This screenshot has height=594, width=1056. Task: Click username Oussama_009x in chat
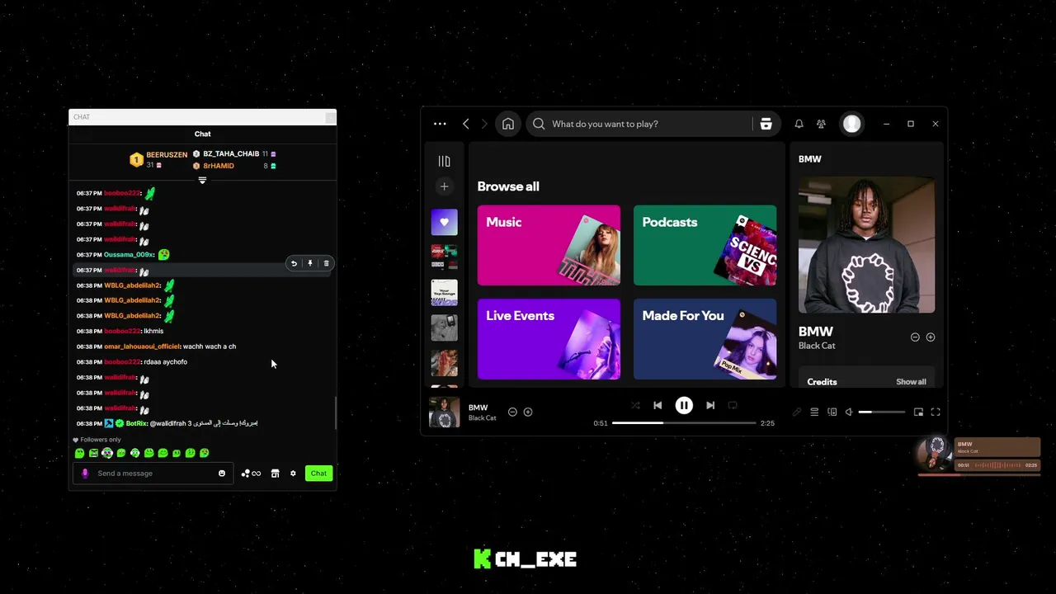click(x=129, y=255)
